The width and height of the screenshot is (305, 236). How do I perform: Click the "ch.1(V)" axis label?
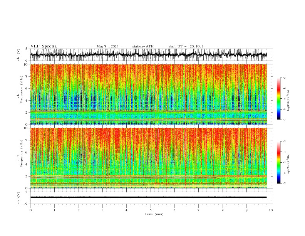coord(18,55)
